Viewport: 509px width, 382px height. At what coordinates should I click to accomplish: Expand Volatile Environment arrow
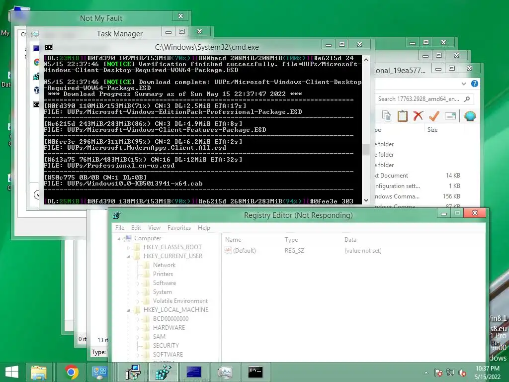pyautogui.click(x=138, y=301)
